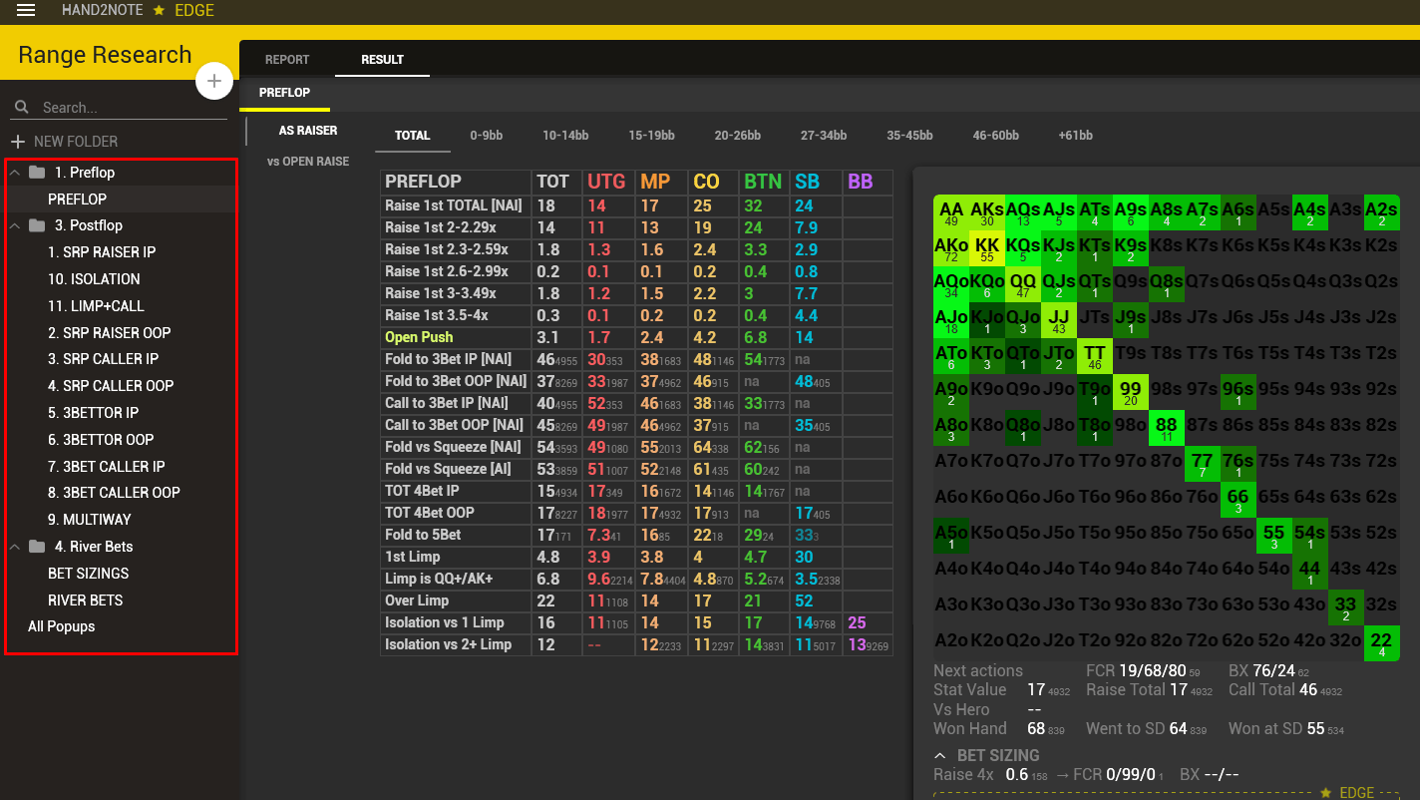This screenshot has height=800, width=1420.
Task: Click the search magnifier icon
Action: point(22,107)
